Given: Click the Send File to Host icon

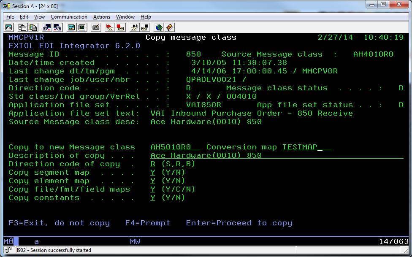Looking at the screenshot, I should tap(47, 27).
